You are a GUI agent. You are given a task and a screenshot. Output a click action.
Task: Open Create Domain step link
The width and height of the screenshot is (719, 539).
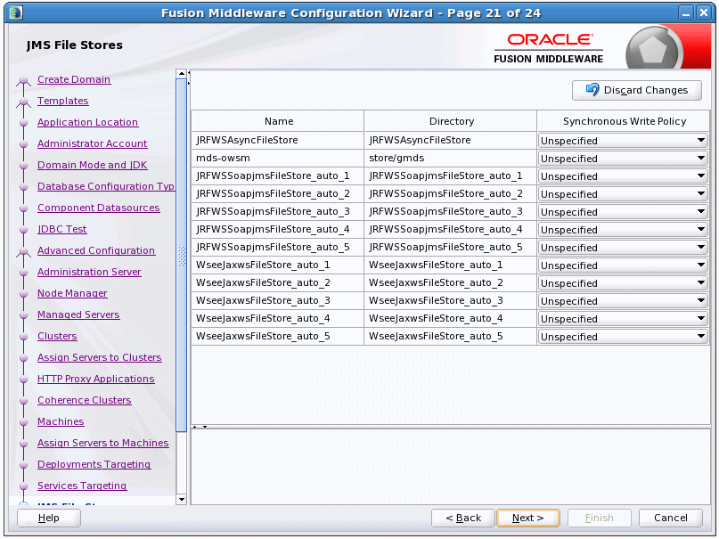[74, 79]
